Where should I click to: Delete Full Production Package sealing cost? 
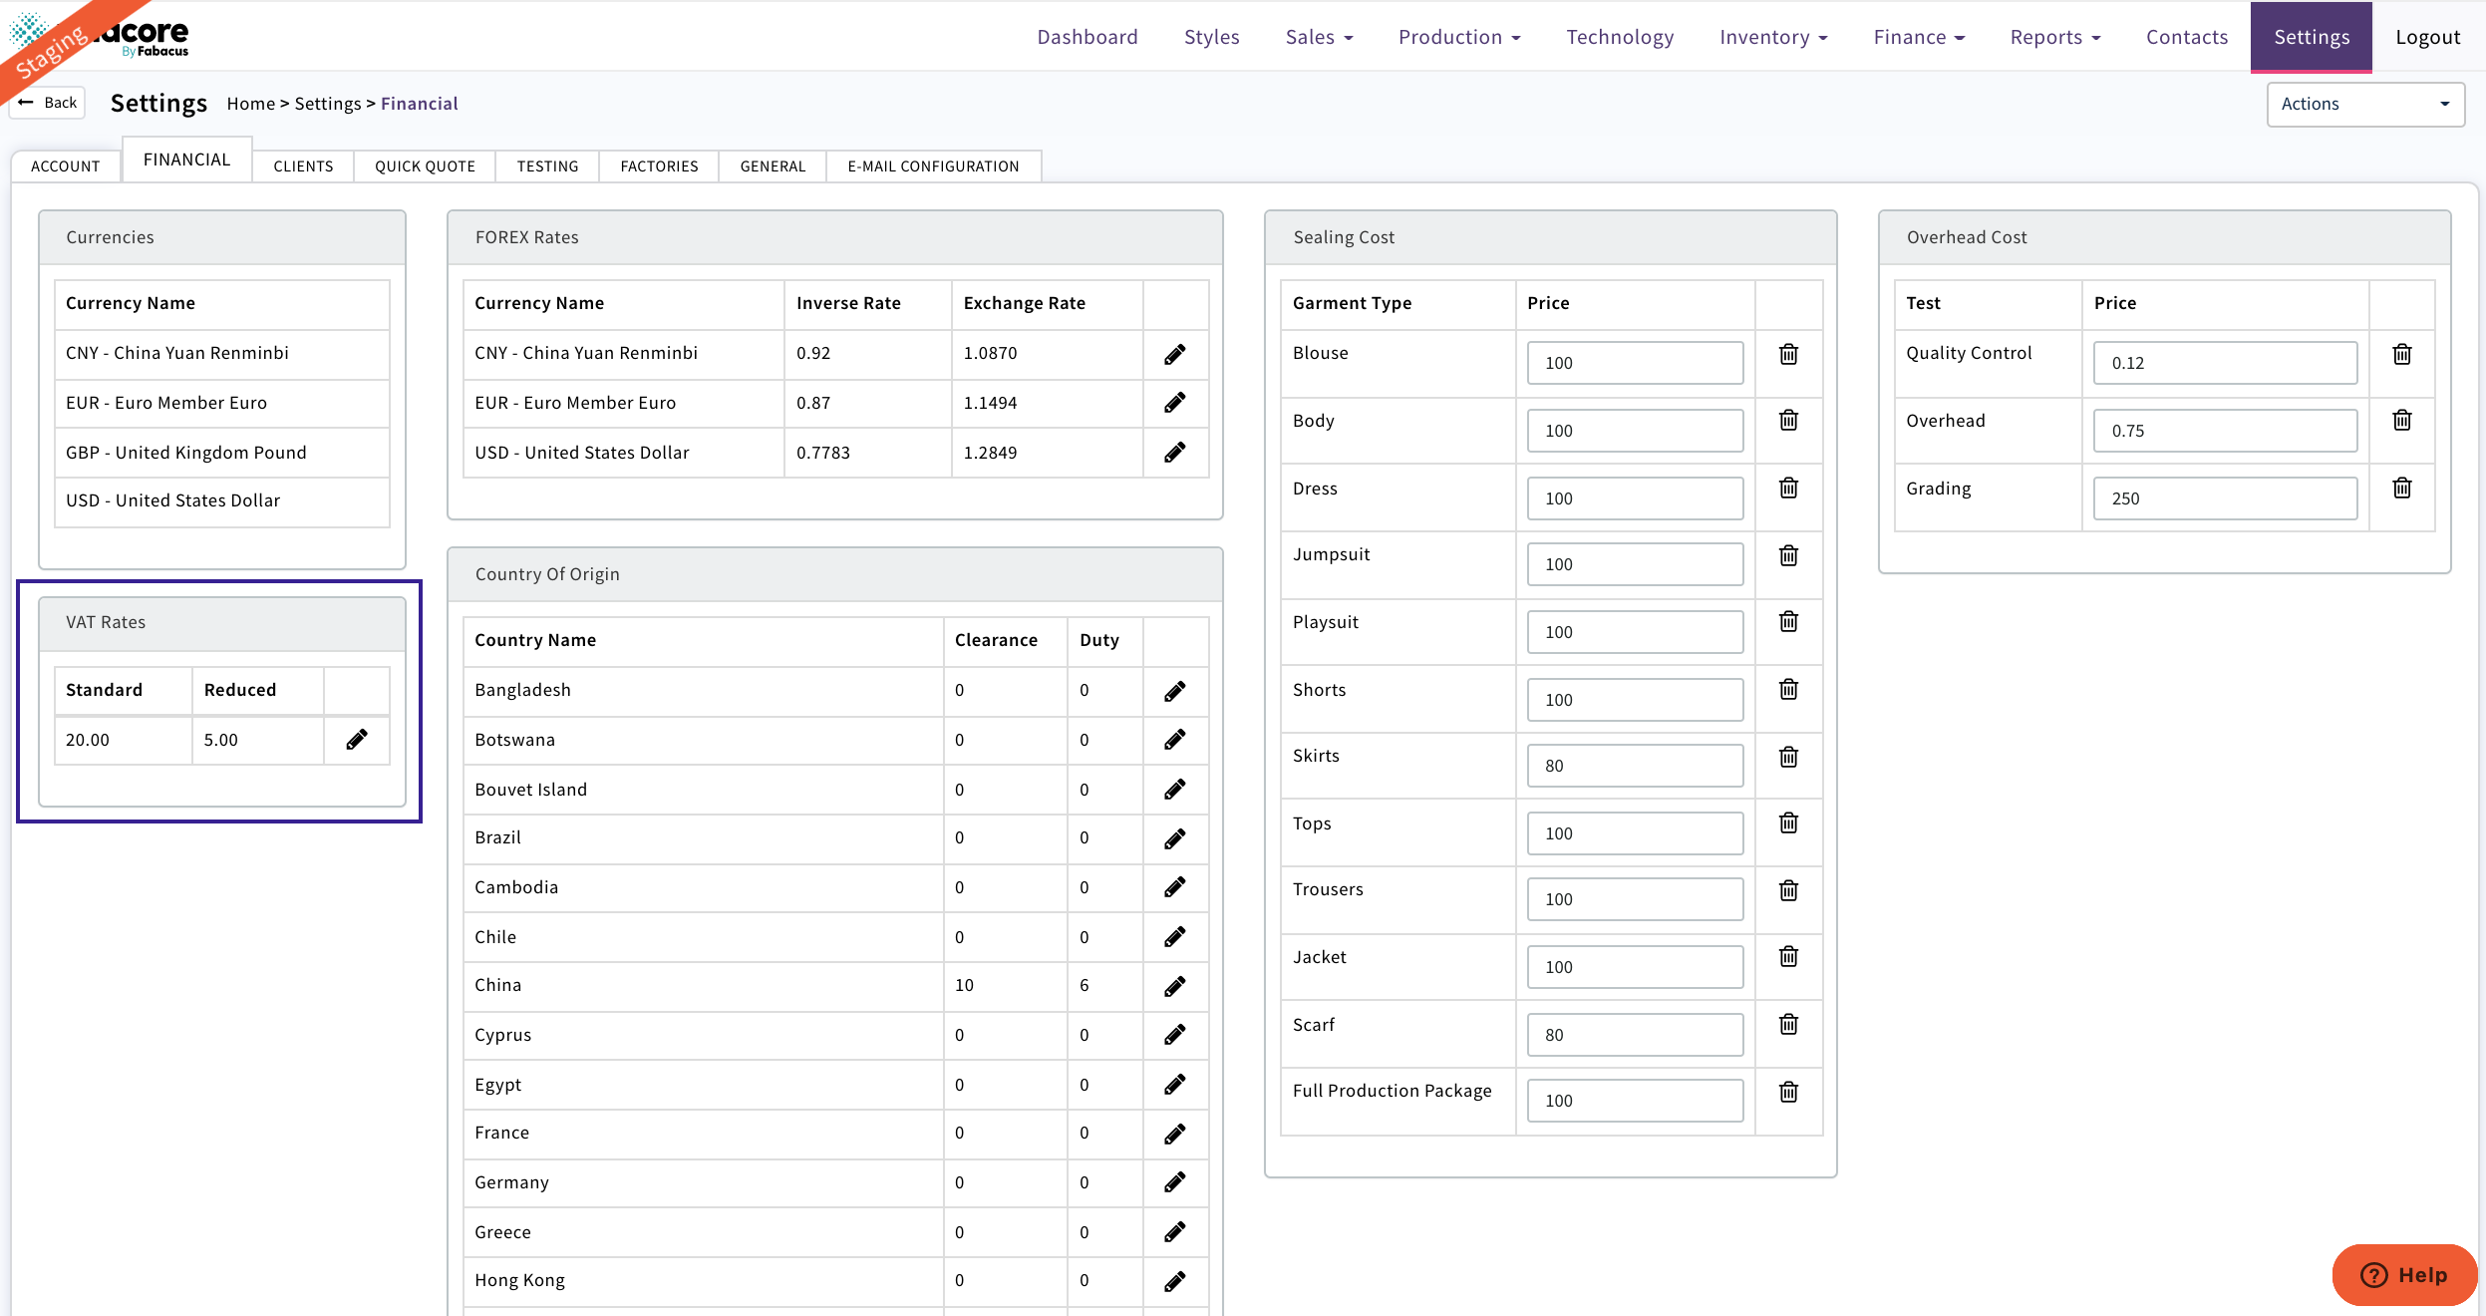tap(1788, 1092)
